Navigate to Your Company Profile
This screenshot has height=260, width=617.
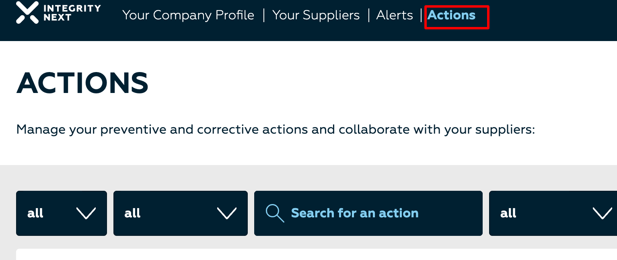[188, 15]
